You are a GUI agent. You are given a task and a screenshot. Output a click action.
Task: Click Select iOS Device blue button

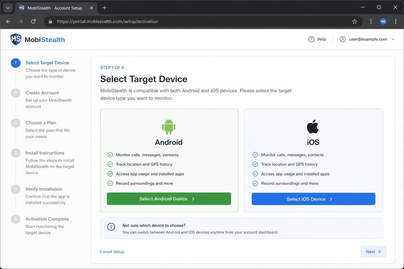(314, 199)
